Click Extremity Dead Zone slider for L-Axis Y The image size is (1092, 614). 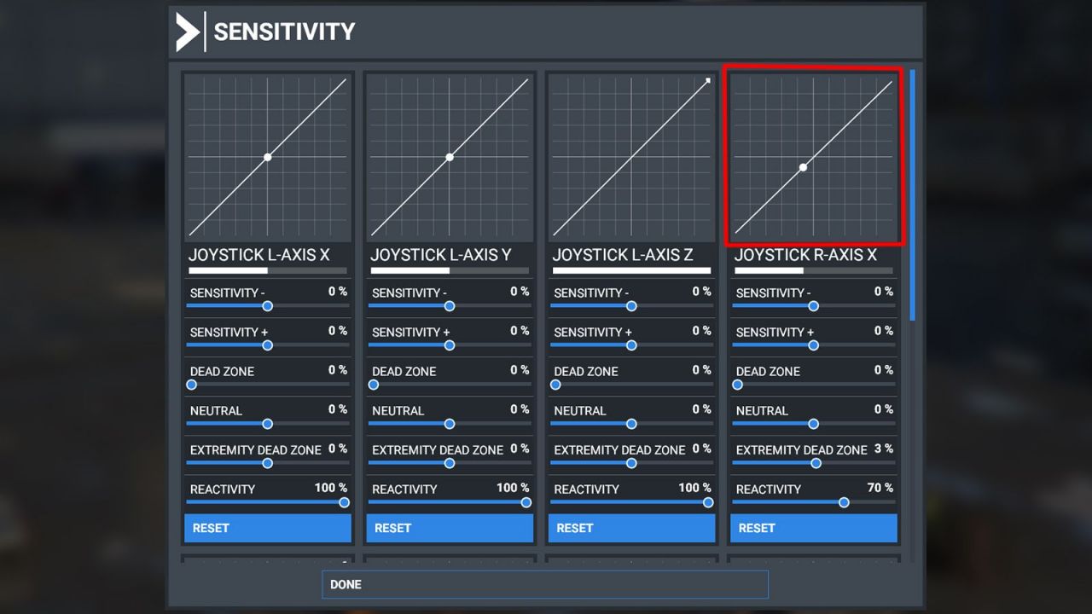coord(450,463)
